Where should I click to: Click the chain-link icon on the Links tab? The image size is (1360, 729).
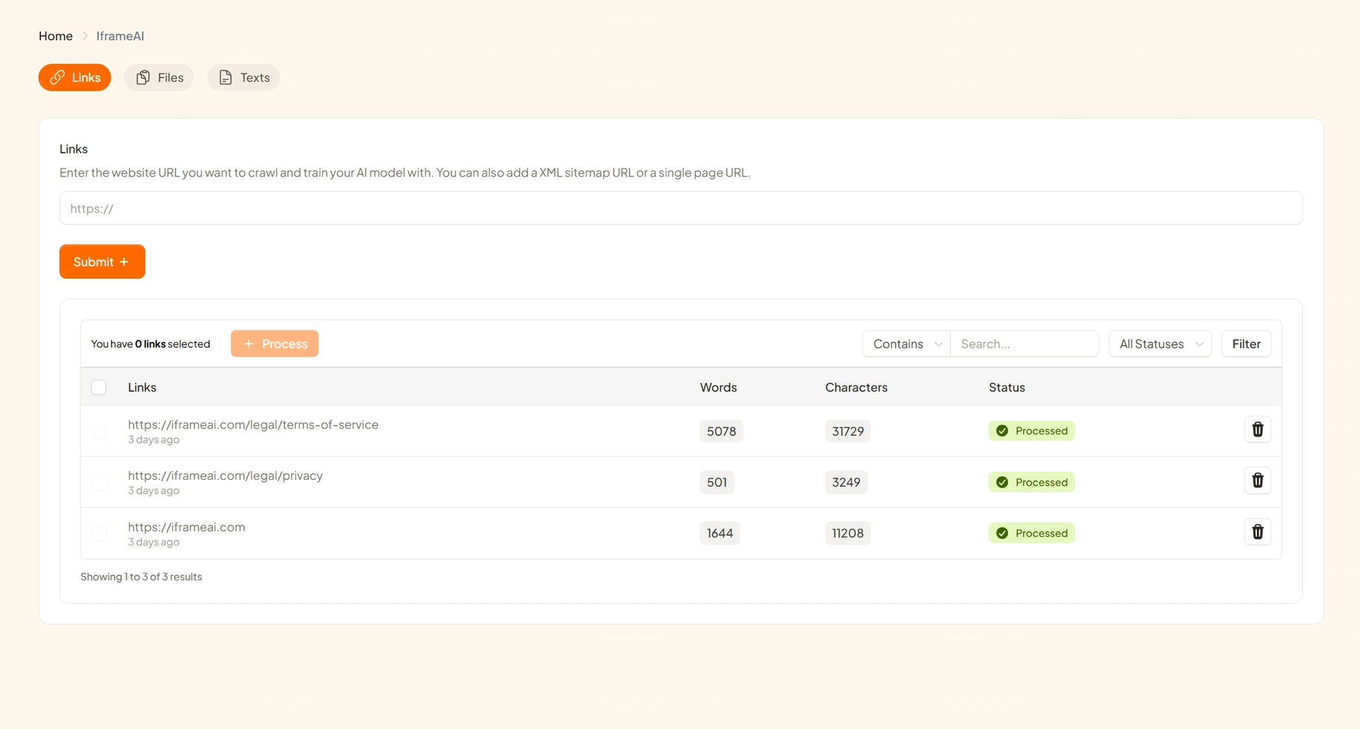57,77
